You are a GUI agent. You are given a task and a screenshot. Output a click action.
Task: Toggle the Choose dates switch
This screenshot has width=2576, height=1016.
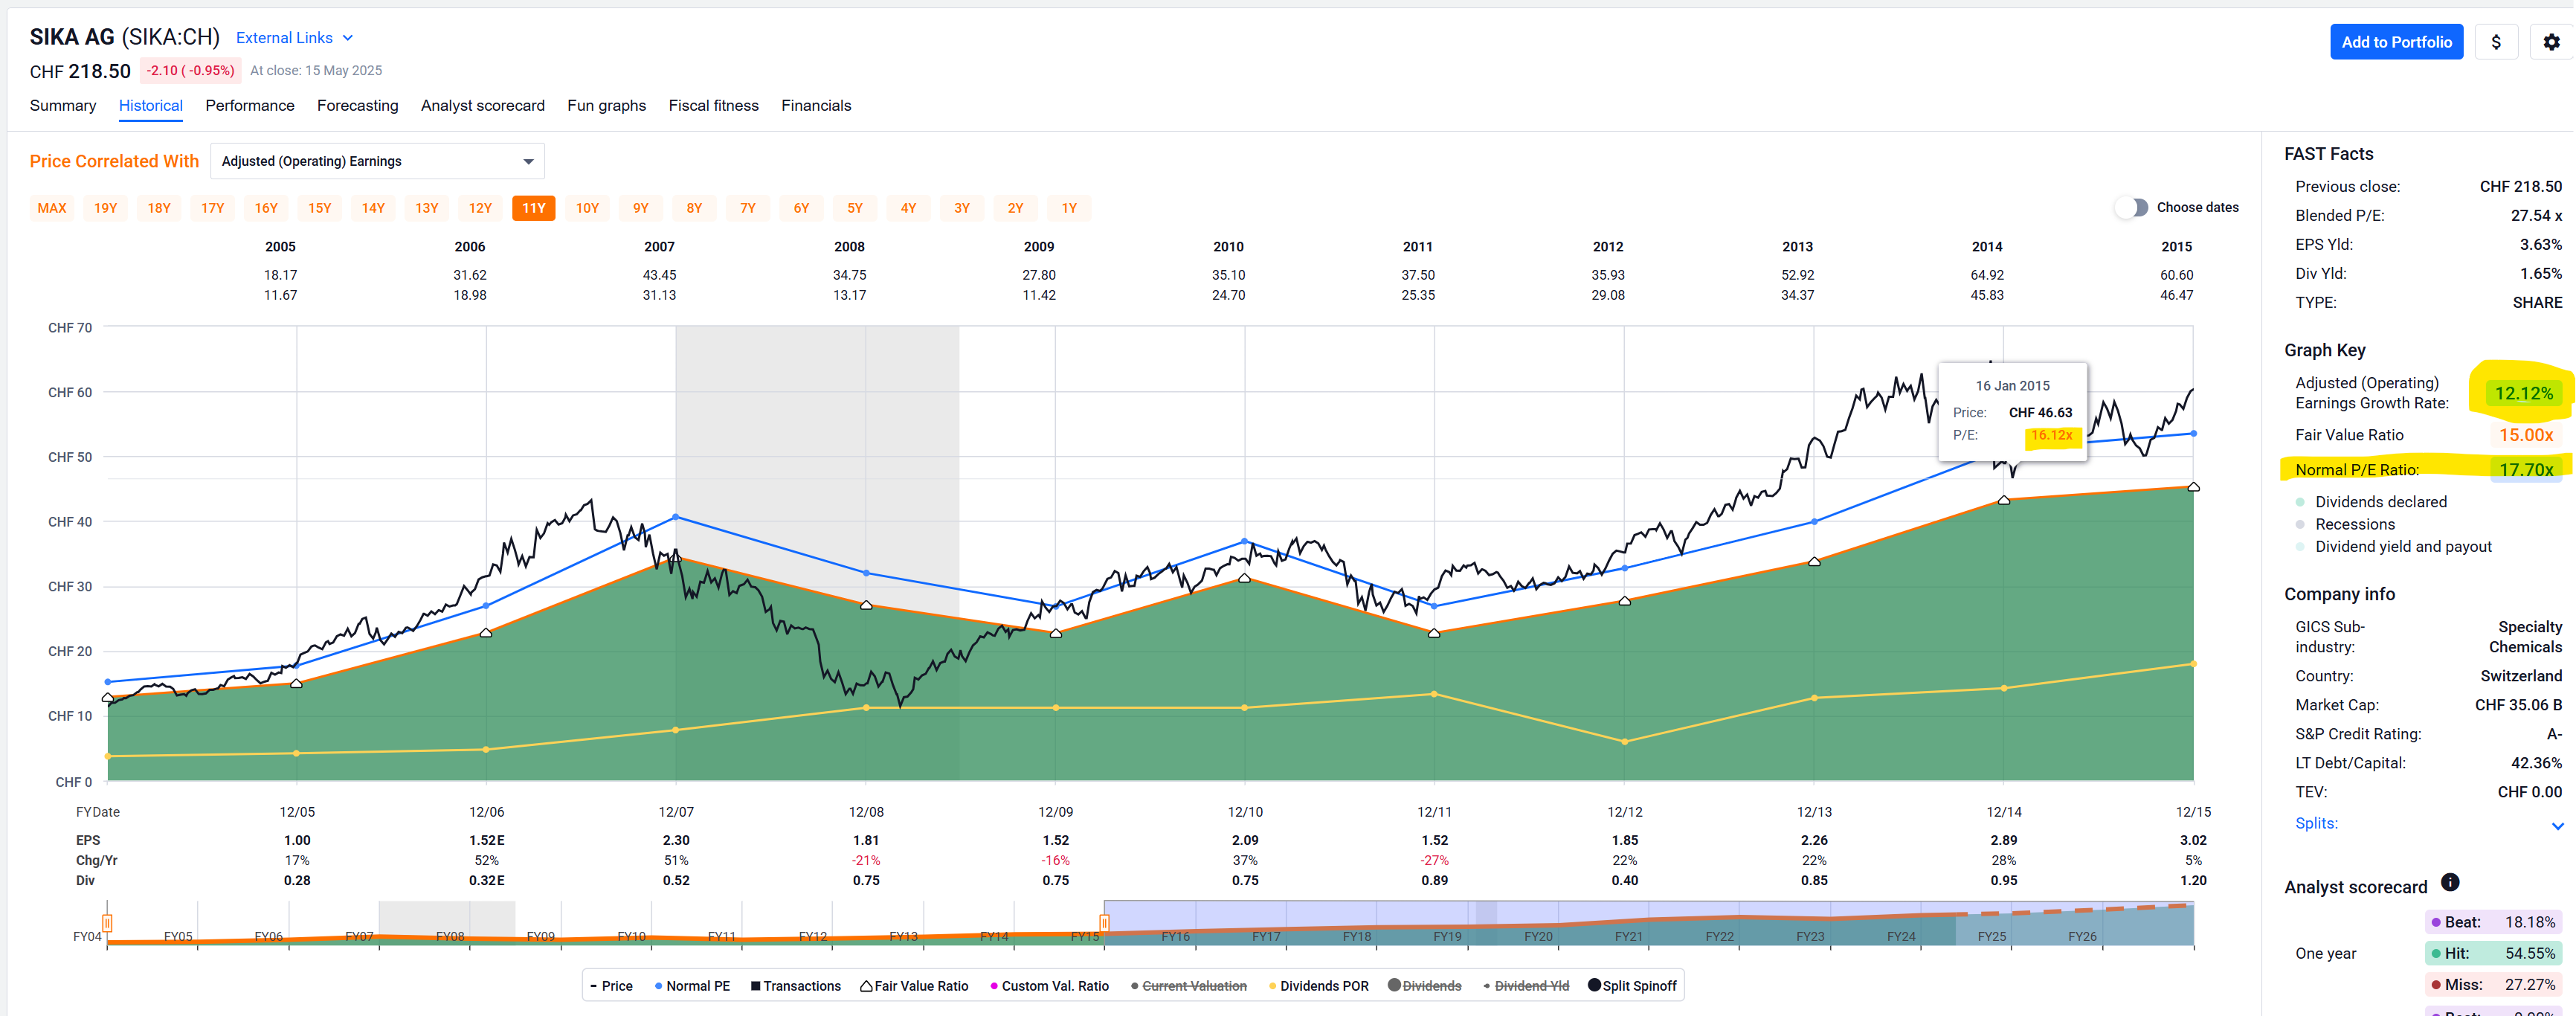coord(2131,207)
